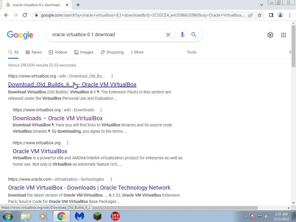Image resolution: width=296 pixels, height=222 pixels.
Task: Open Dev-C++ from taskbar
Action: click(x=115, y=216)
